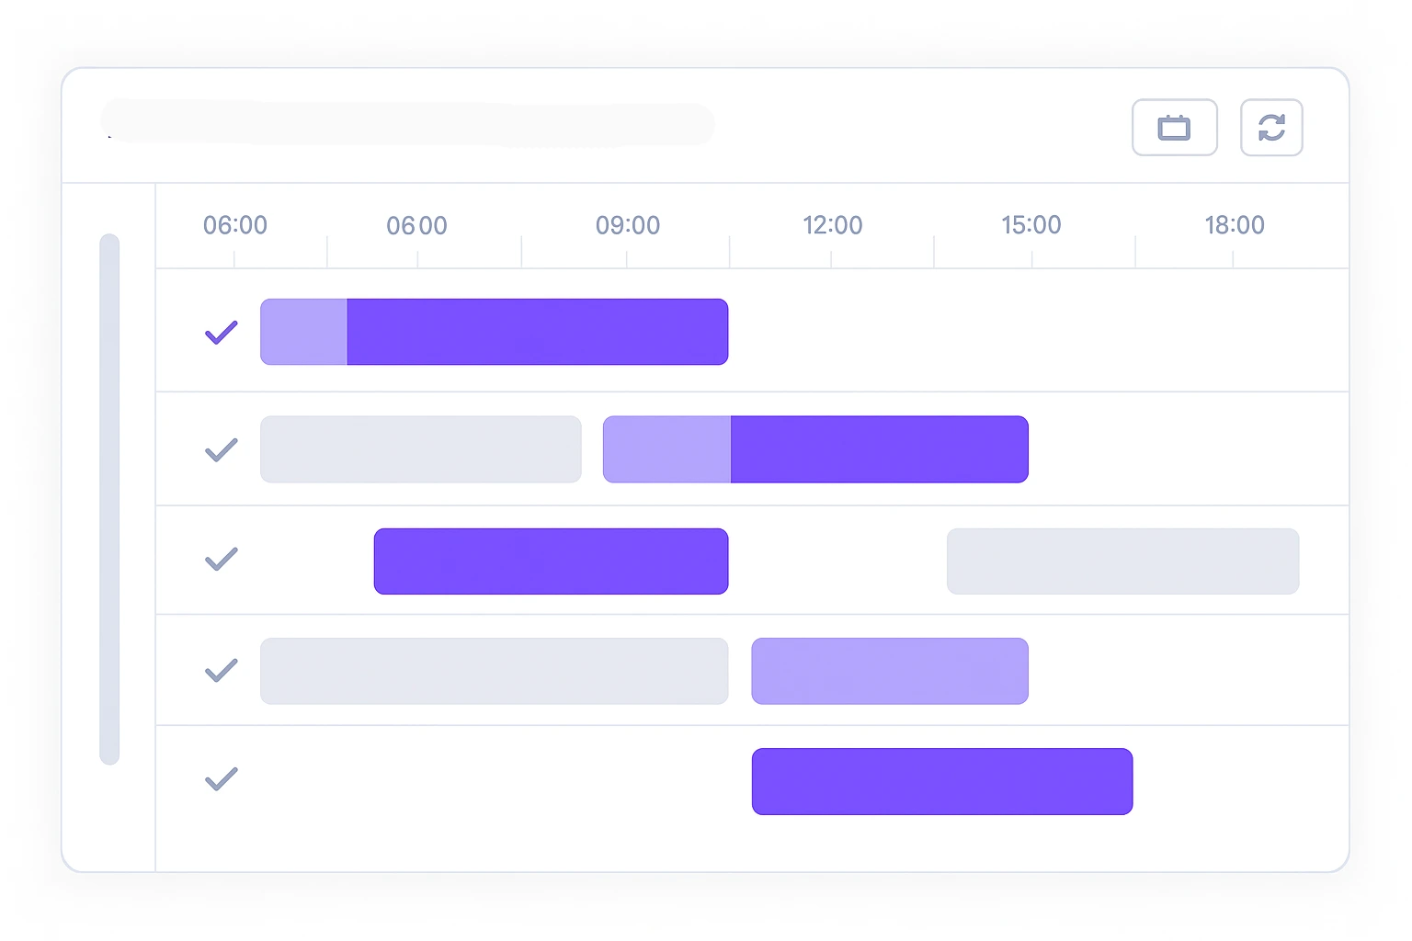
Task: Toggle the checkmark in second row
Action: pyautogui.click(x=221, y=449)
